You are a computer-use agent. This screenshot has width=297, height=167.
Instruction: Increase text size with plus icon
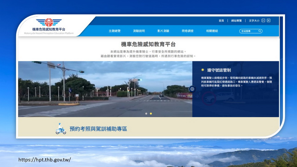(269, 21)
